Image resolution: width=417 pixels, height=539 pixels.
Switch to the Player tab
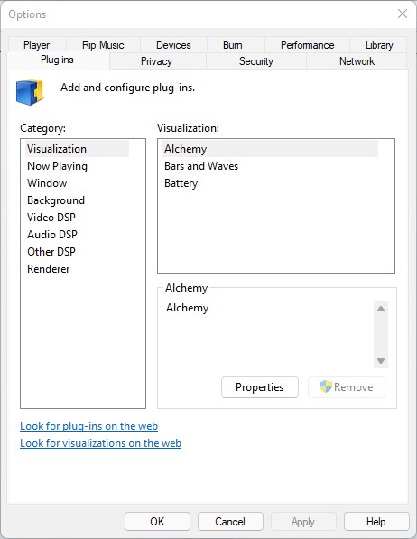point(37,44)
